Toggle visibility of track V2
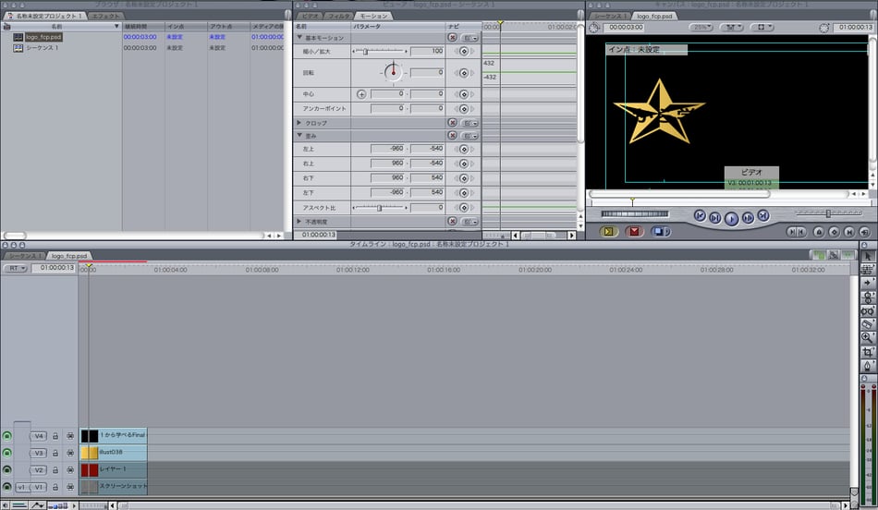 point(6,469)
